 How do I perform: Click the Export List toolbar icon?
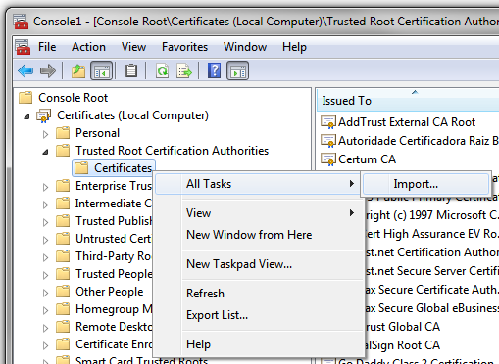pyautogui.click(x=184, y=70)
